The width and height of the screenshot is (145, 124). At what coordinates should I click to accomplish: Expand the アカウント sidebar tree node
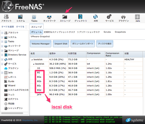point(2,33)
